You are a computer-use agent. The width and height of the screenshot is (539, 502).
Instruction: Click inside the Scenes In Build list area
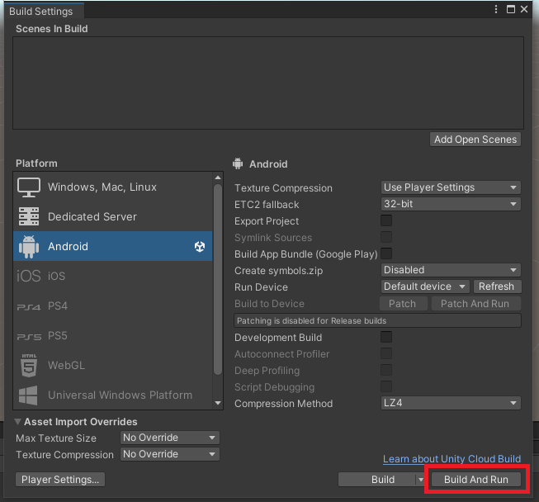(268, 83)
